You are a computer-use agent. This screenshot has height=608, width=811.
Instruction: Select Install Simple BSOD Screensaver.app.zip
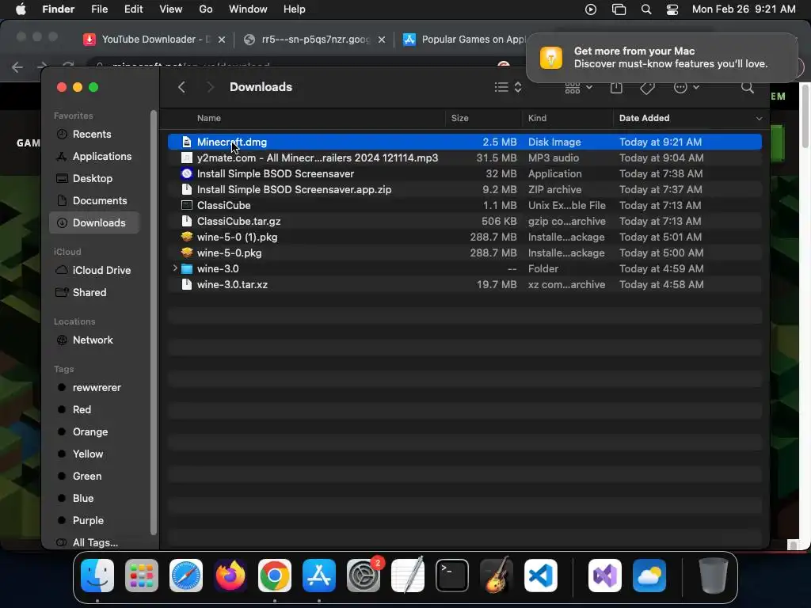click(x=464, y=190)
